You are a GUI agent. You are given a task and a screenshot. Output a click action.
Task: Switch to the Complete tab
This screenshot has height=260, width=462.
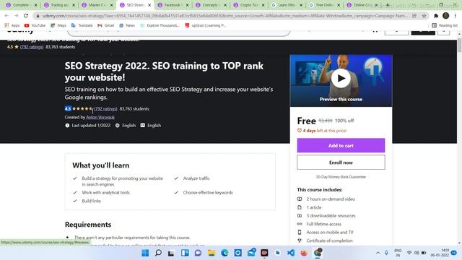coord(21,5)
